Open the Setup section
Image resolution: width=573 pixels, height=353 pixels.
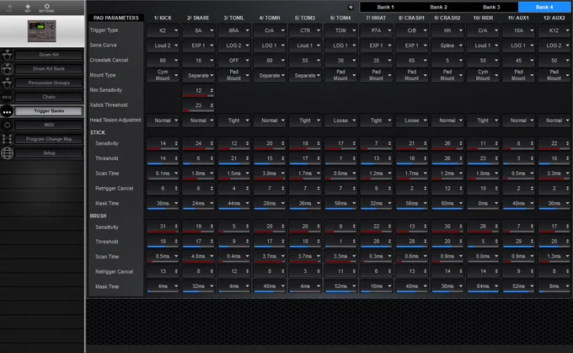[x=49, y=153]
